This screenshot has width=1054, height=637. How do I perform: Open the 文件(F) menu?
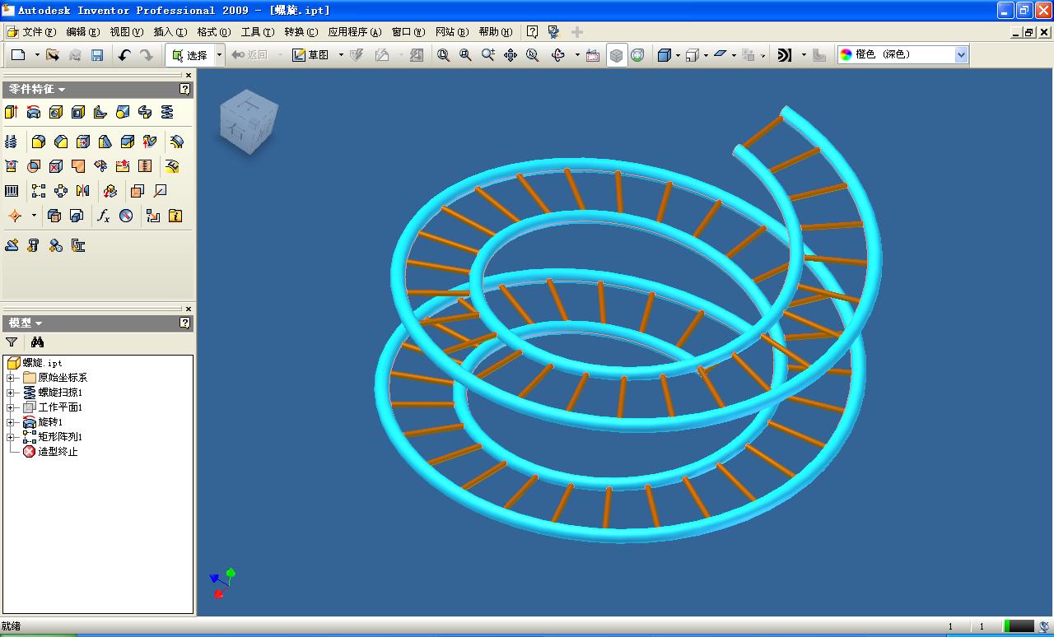40,32
